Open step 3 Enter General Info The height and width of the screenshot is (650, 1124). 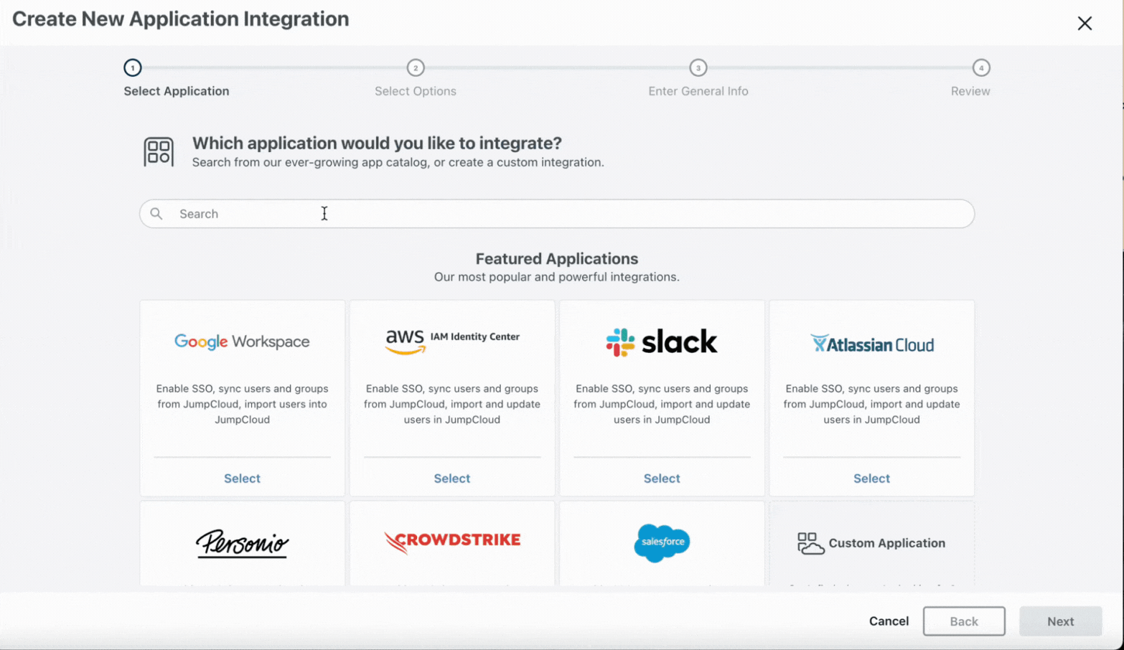click(698, 68)
